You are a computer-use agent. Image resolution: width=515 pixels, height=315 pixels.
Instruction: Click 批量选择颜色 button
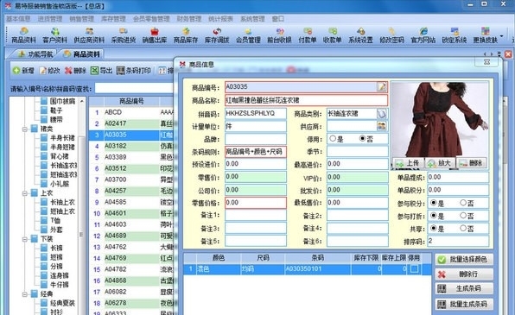point(464,259)
